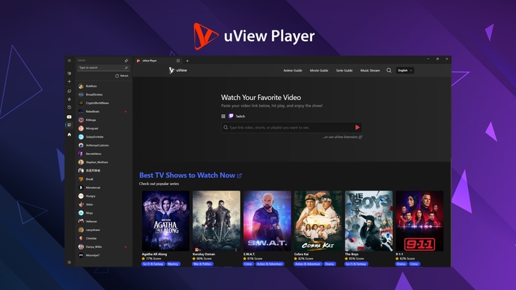Select the Mongraal channel
Screen dimensions: 516x290
103,128
